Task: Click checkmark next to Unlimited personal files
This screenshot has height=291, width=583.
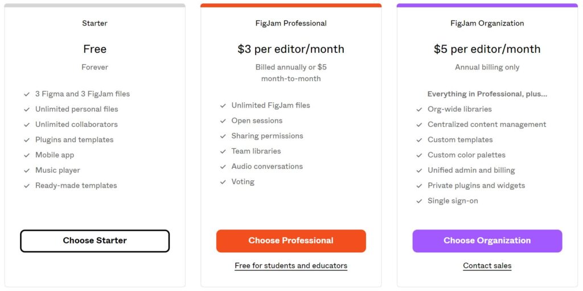Action: [x=27, y=110]
